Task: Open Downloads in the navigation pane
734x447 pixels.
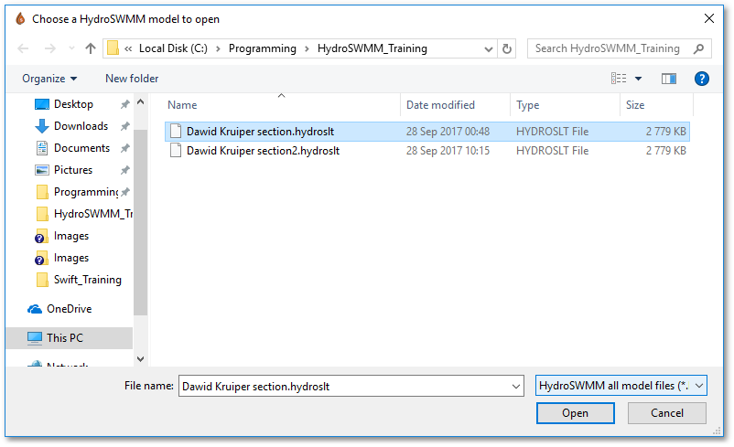Action: 81,126
